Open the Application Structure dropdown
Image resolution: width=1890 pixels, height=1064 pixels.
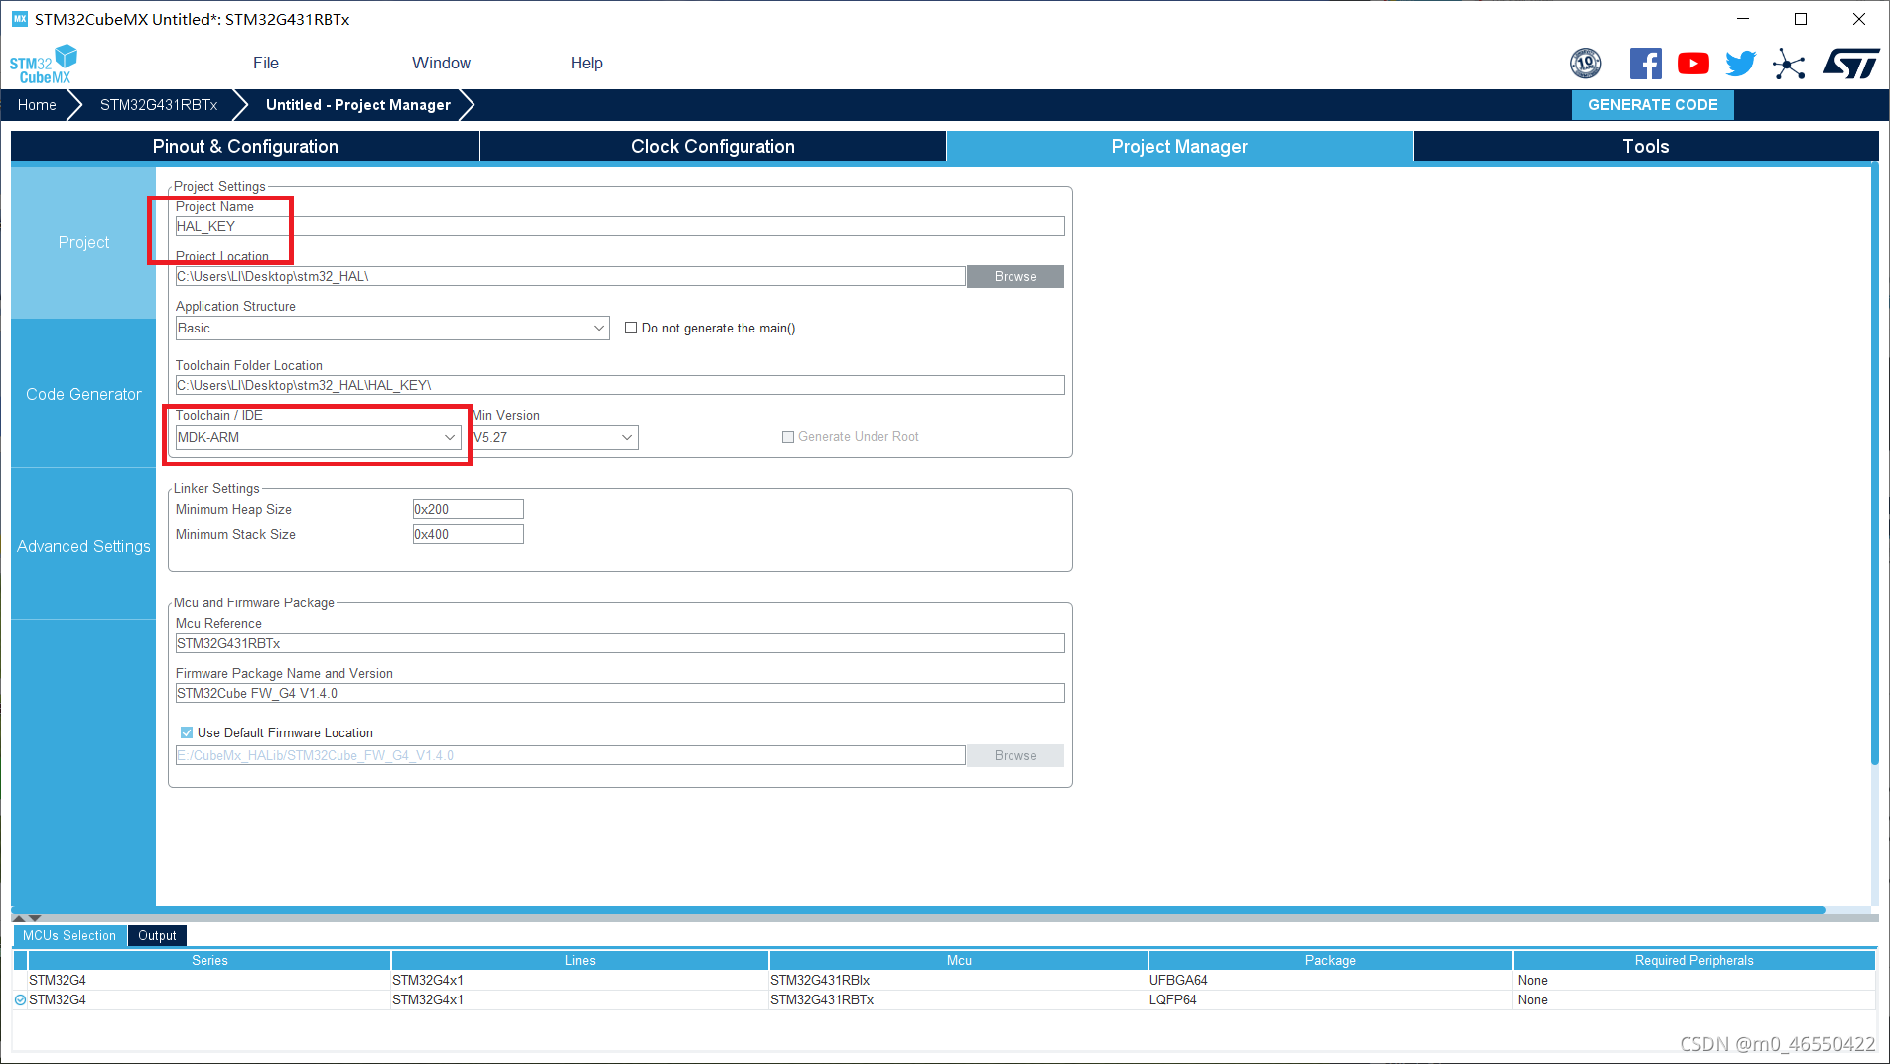tap(392, 328)
